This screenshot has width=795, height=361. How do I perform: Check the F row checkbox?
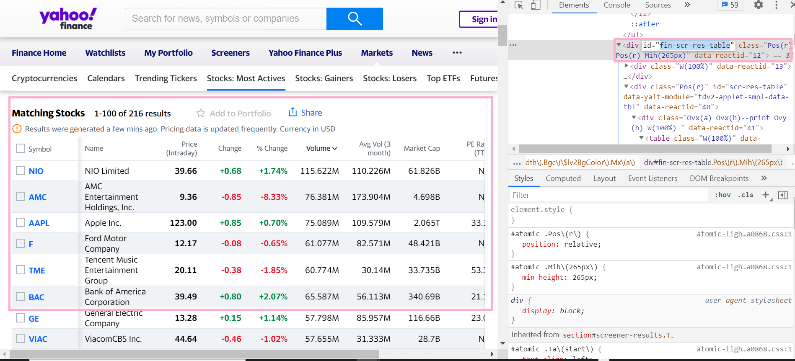pos(21,243)
